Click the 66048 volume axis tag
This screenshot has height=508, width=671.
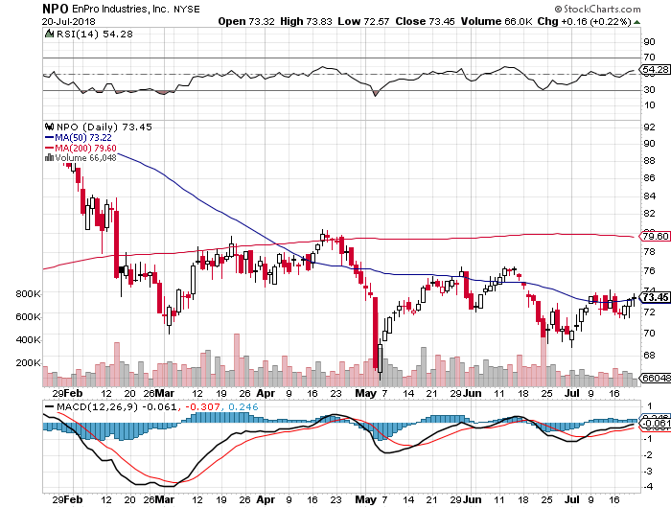pos(656,378)
